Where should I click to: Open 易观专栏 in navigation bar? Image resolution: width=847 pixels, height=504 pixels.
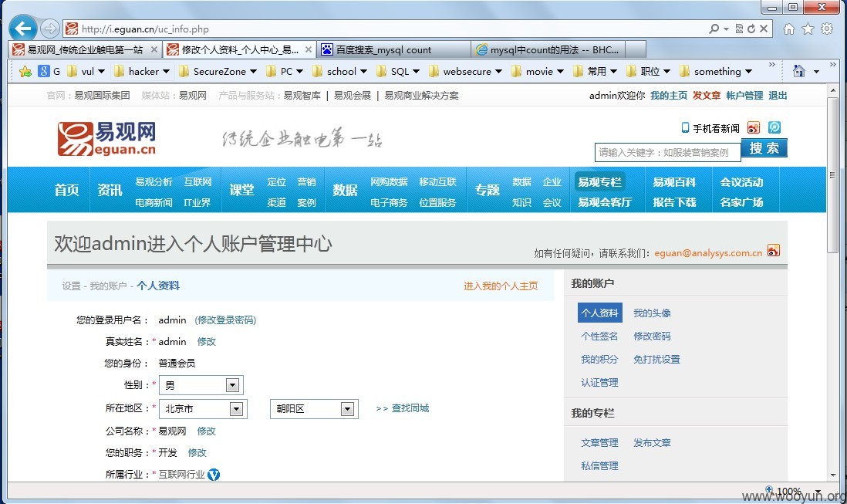coord(599,182)
